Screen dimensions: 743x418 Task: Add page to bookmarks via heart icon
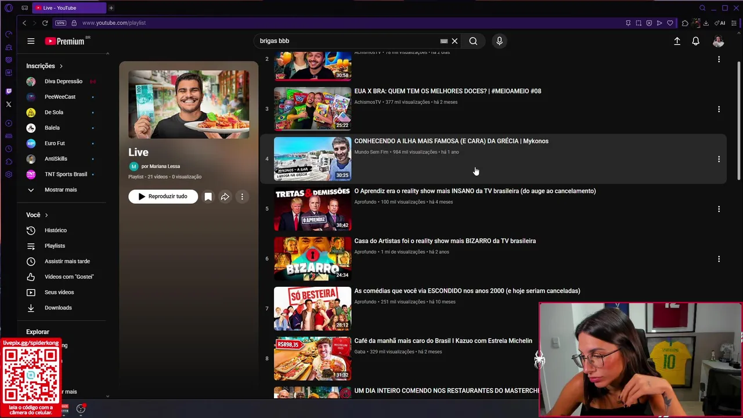tap(670, 23)
